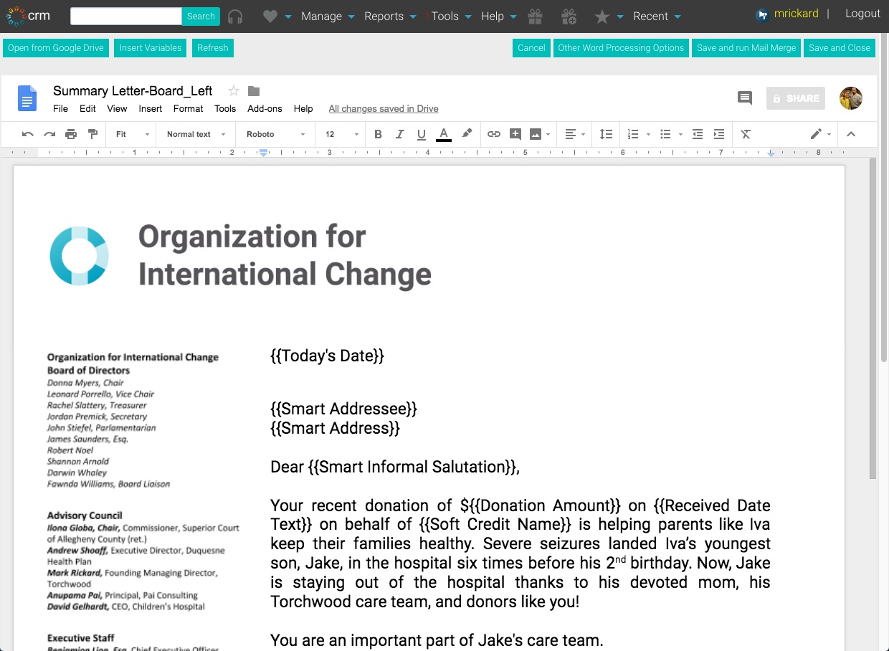Click Save and run Mail Merge
889x651 pixels.
(x=746, y=48)
